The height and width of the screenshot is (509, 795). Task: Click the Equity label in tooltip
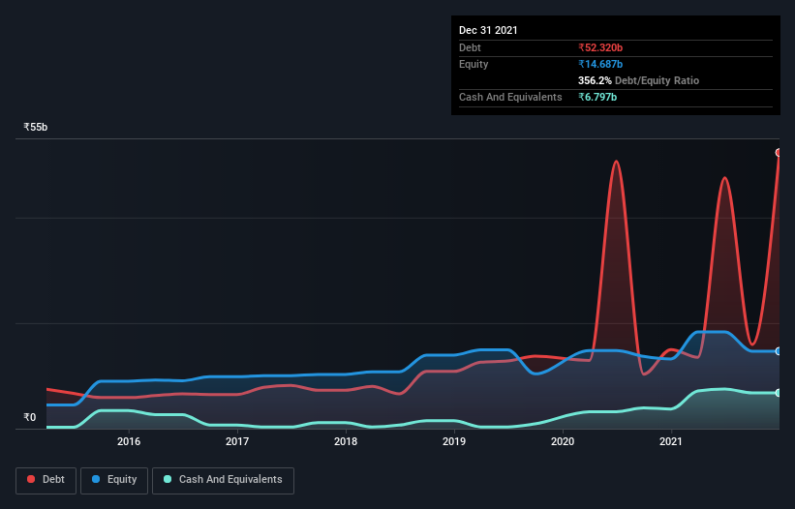coord(474,64)
